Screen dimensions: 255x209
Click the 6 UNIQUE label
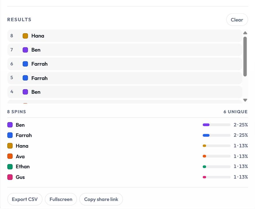[x=236, y=112]
